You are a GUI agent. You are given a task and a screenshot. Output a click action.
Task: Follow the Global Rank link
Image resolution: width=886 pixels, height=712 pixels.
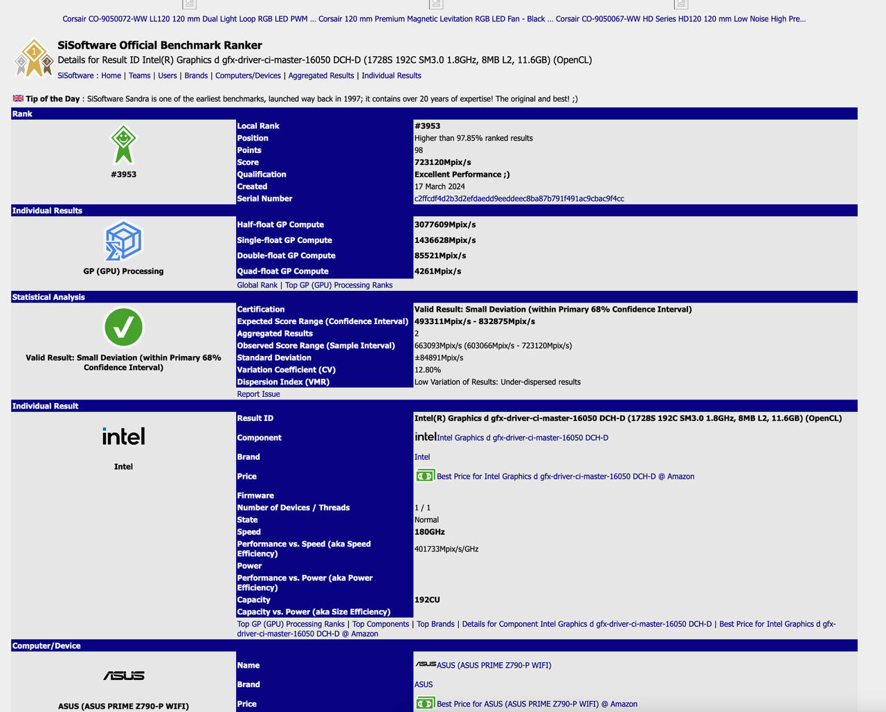coord(257,285)
